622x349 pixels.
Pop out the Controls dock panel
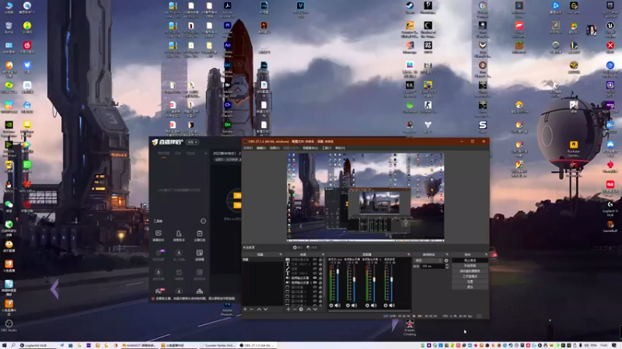(x=486, y=254)
